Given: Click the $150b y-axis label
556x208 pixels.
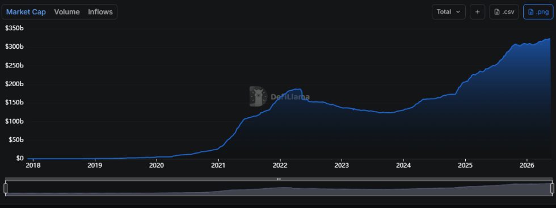Looking at the screenshot, I should (x=14, y=103).
